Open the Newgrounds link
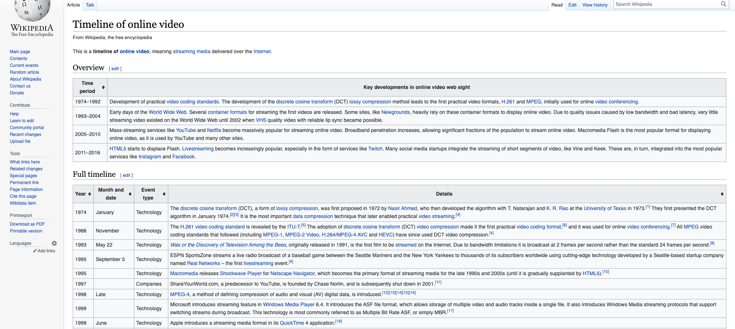This screenshot has width=735, height=329. coord(396,112)
